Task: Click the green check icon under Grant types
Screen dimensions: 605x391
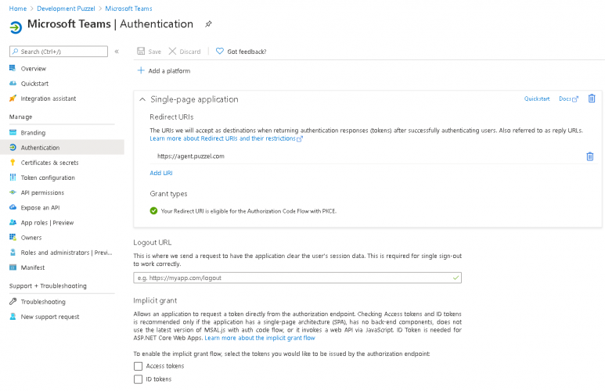Action: click(x=153, y=210)
